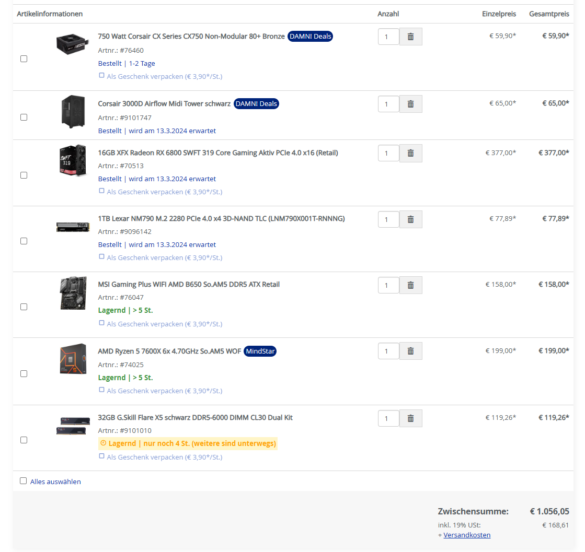Remove MSI Gaming Plus WIFI motherboard from cart

[x=410, y=285]
